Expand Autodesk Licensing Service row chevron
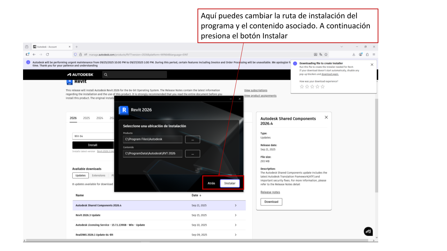The width and height of the screenshot is (447, 251). point(236,225)
